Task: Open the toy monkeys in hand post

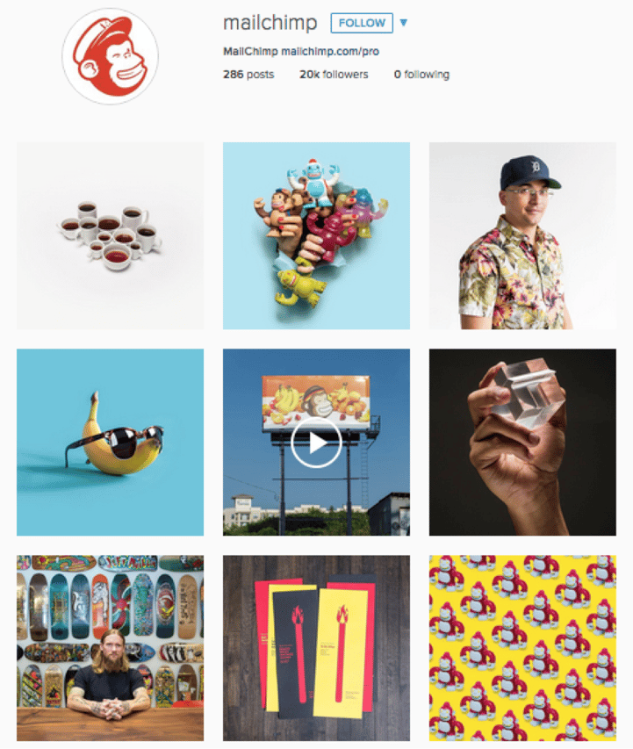Action: [x=316, y=235]
